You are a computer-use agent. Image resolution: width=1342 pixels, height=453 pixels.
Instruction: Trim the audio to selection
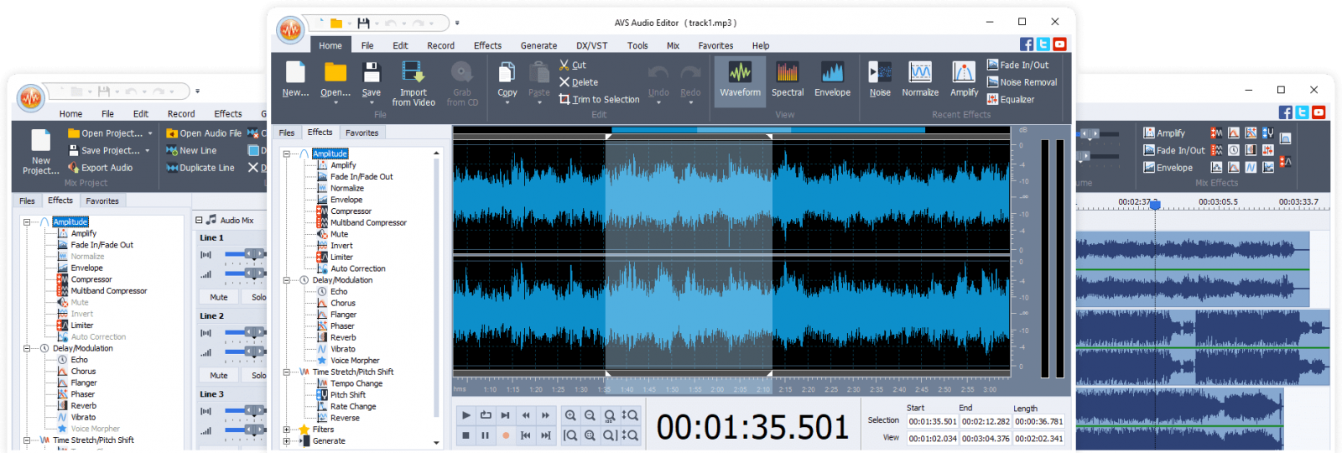point(599,99)
